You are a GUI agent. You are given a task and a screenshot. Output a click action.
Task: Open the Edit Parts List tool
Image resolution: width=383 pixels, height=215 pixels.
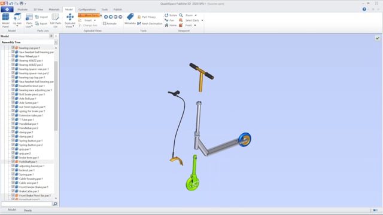coord(56,20)
